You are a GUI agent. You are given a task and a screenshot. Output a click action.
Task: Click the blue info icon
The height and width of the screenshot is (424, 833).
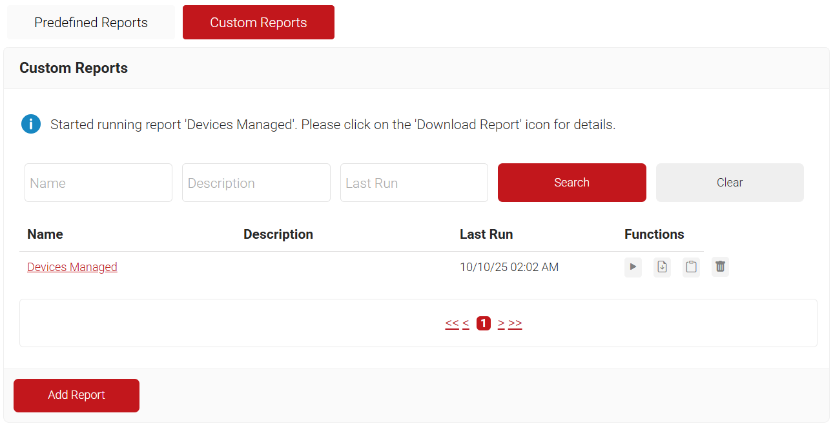(x=31, y=124)
